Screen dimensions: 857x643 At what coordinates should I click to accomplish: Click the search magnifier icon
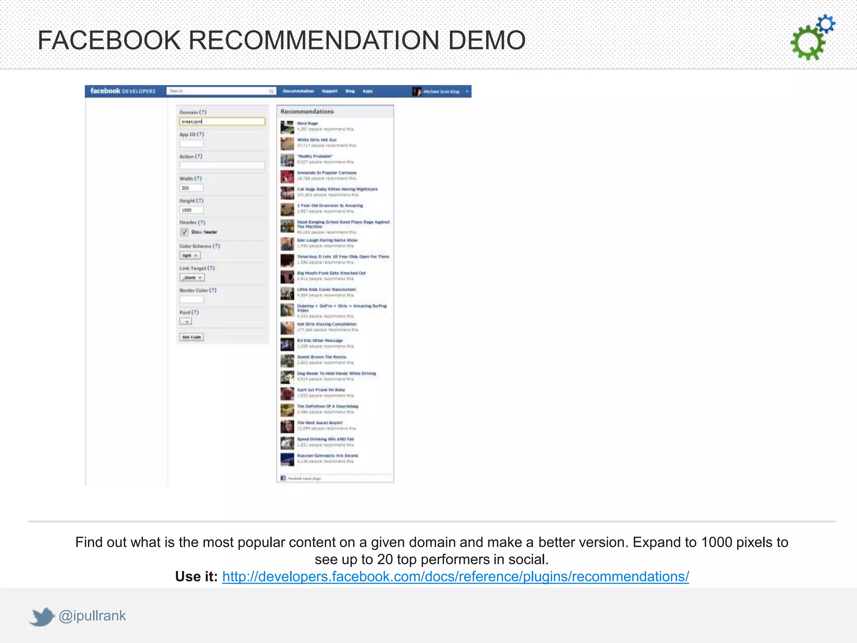(x=271, y=91)
